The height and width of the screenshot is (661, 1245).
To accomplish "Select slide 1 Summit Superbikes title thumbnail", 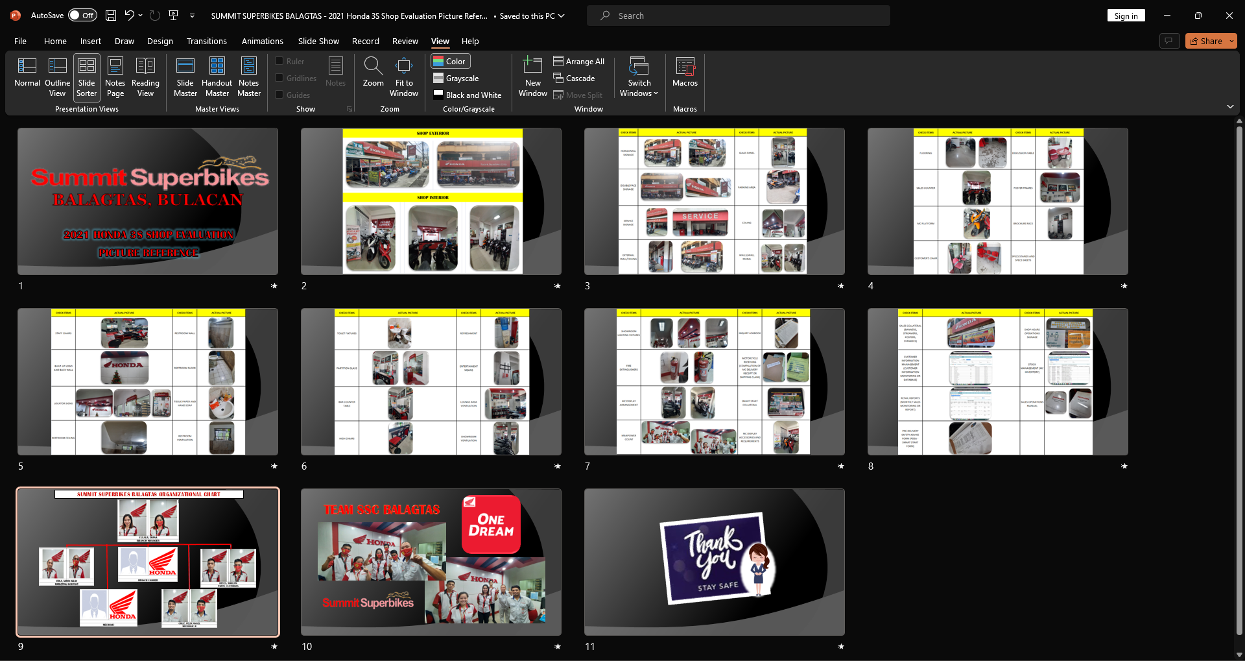I will click(148, 201).
